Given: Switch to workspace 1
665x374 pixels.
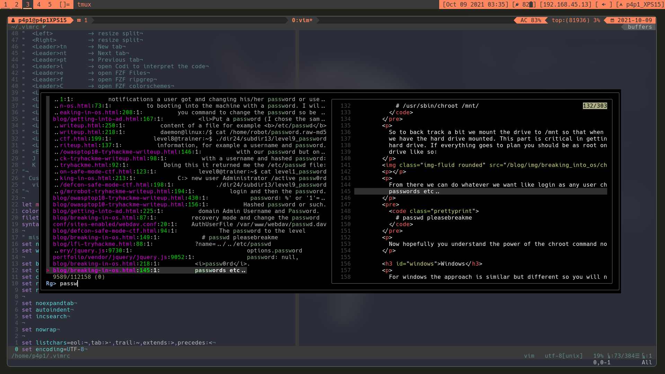Looking at the screenshot, I should coord(6,5).
